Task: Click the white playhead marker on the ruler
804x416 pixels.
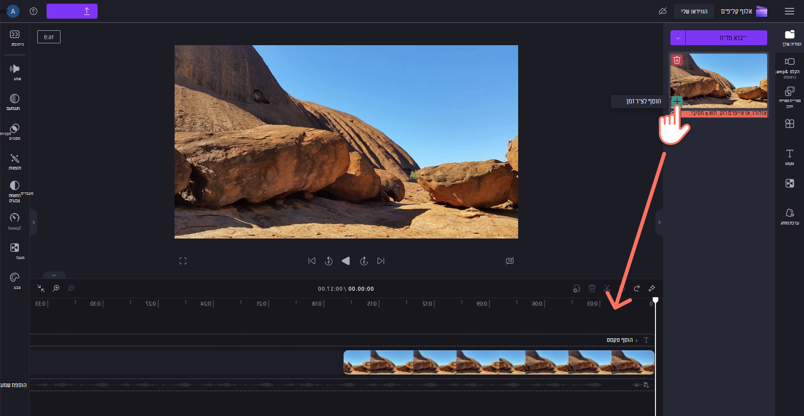Action: pos(655,300)
